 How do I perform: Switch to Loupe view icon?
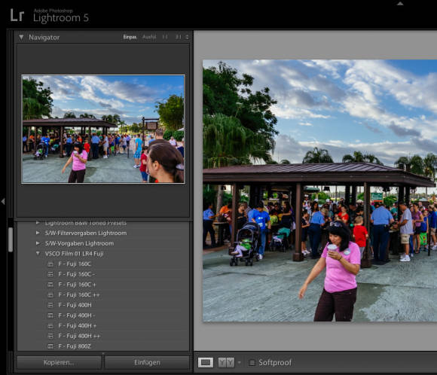pyautogui.click(x=206, y=362)
